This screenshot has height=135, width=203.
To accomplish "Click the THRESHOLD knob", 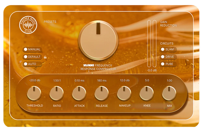I will click(34, 93).
